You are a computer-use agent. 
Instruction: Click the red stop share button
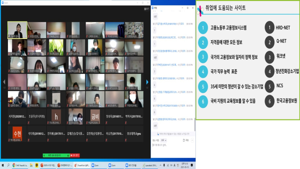click(75, 155)
